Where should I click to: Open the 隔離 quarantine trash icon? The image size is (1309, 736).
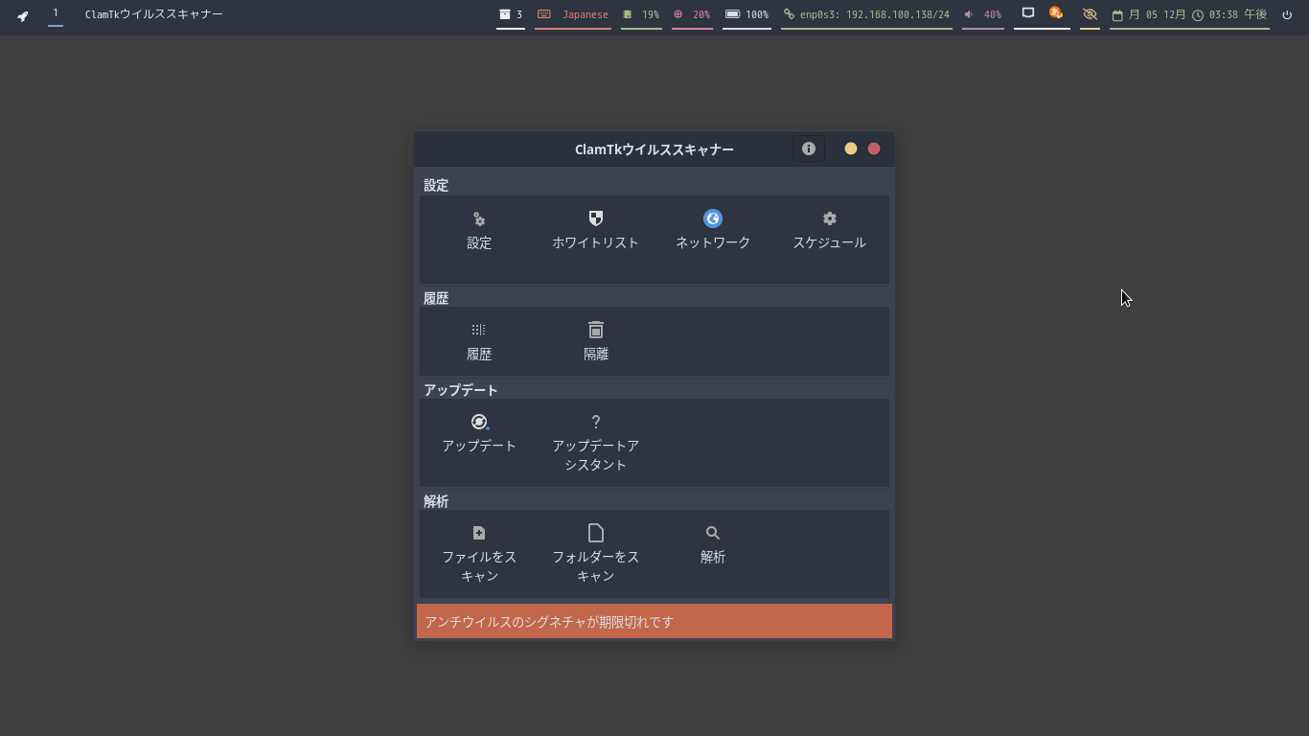coord(596,330)
